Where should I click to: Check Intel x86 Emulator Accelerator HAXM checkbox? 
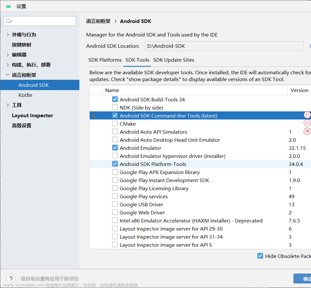click(115, 221)
